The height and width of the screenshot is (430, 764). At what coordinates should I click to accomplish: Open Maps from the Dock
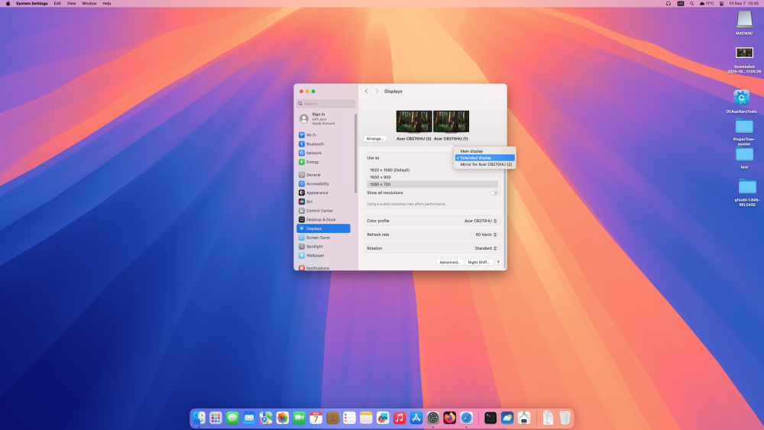coord(266,418)
